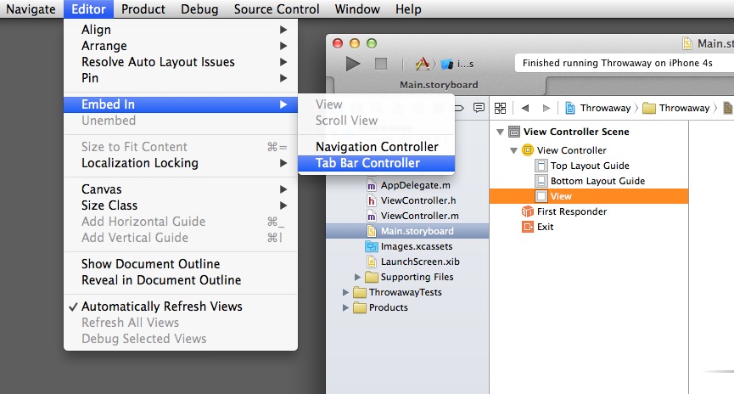Click the Main.storyboard tab
Viewport: 734px width, 394px height.
coord(439,85)
